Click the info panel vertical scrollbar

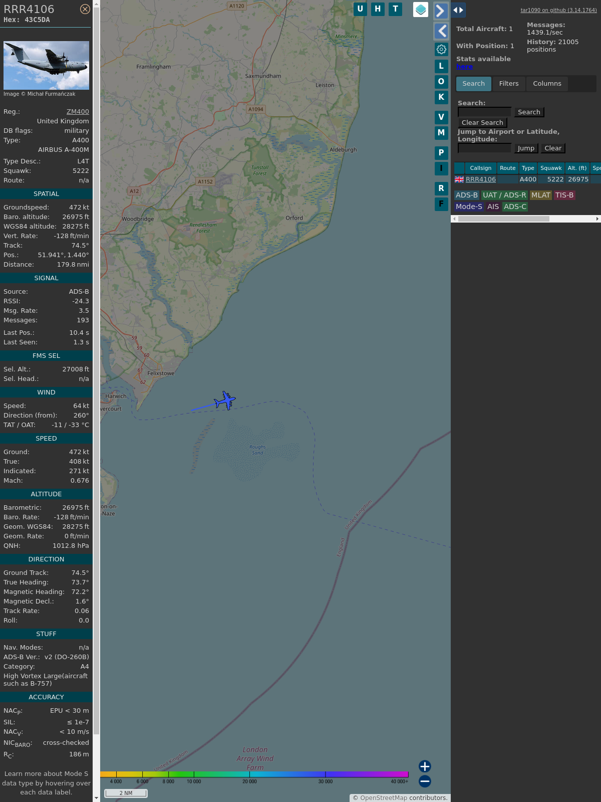click(96, 371)
